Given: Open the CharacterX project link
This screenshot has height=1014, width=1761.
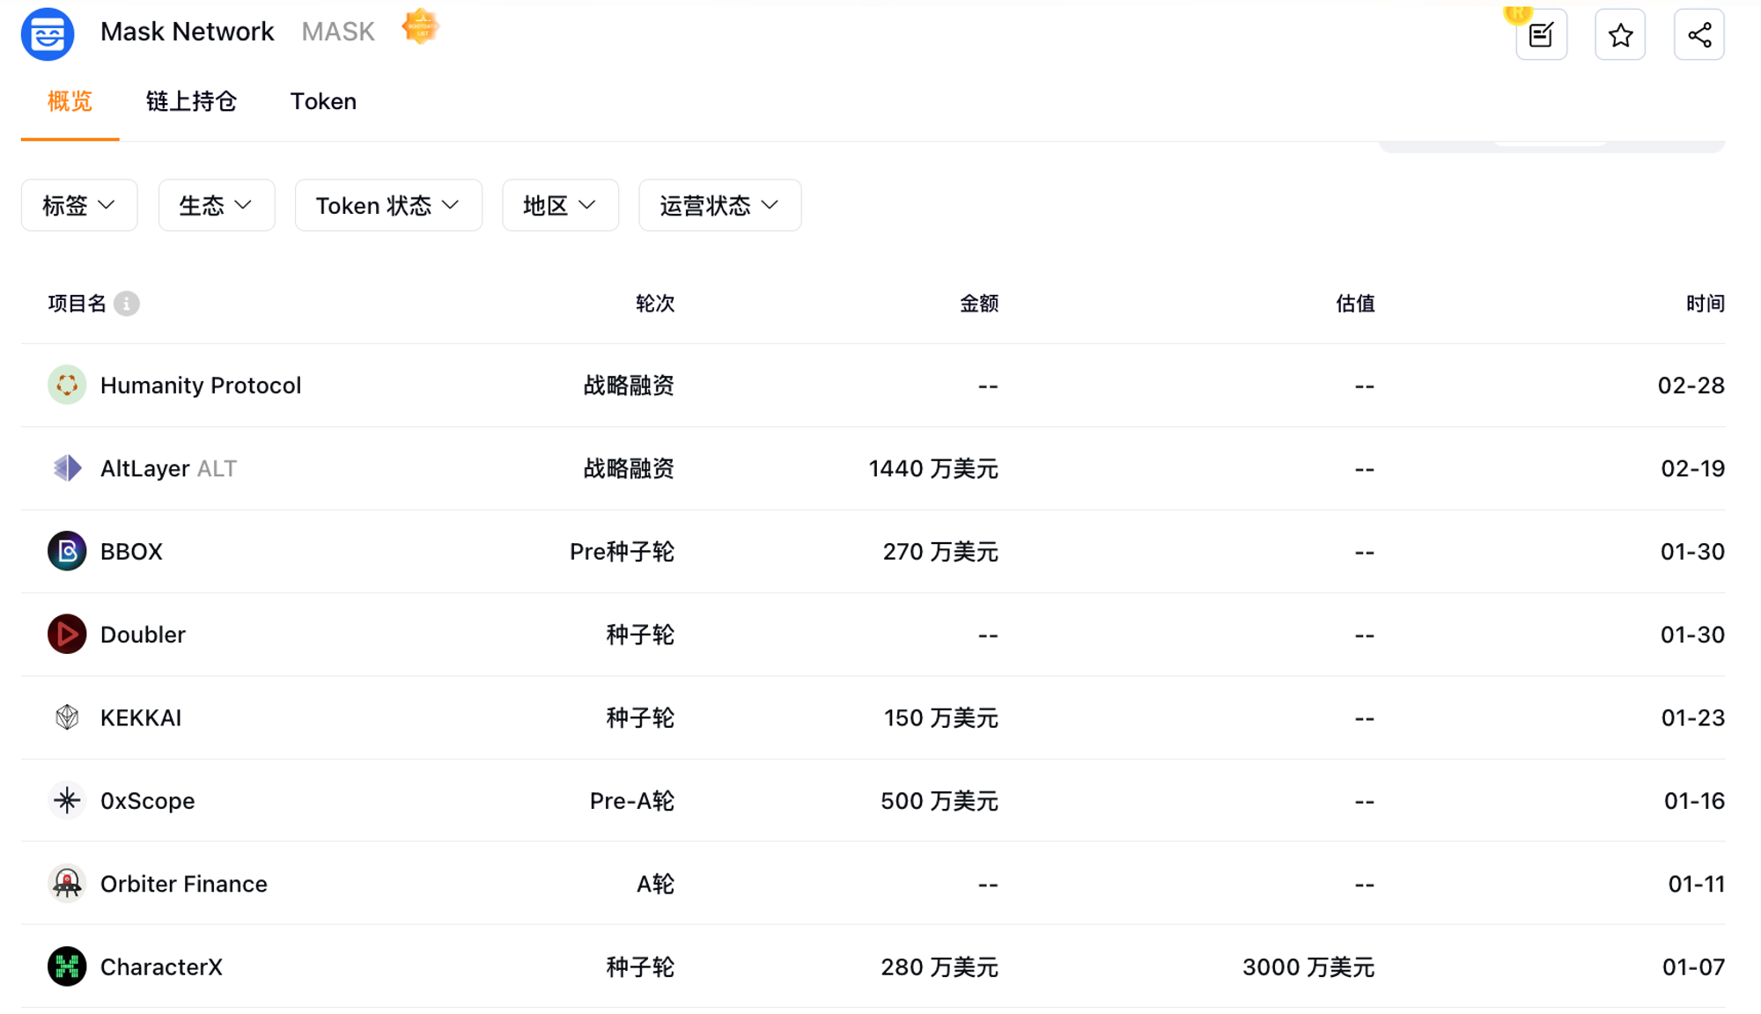Looking at the screenshot, I should [x=161, y=966].
